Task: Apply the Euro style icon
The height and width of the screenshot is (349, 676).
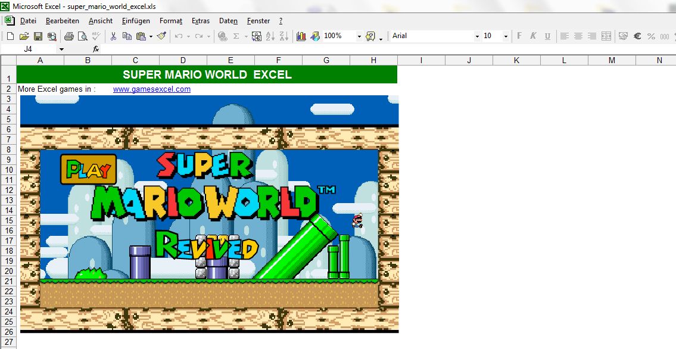Action: click(x=637, y=36)
